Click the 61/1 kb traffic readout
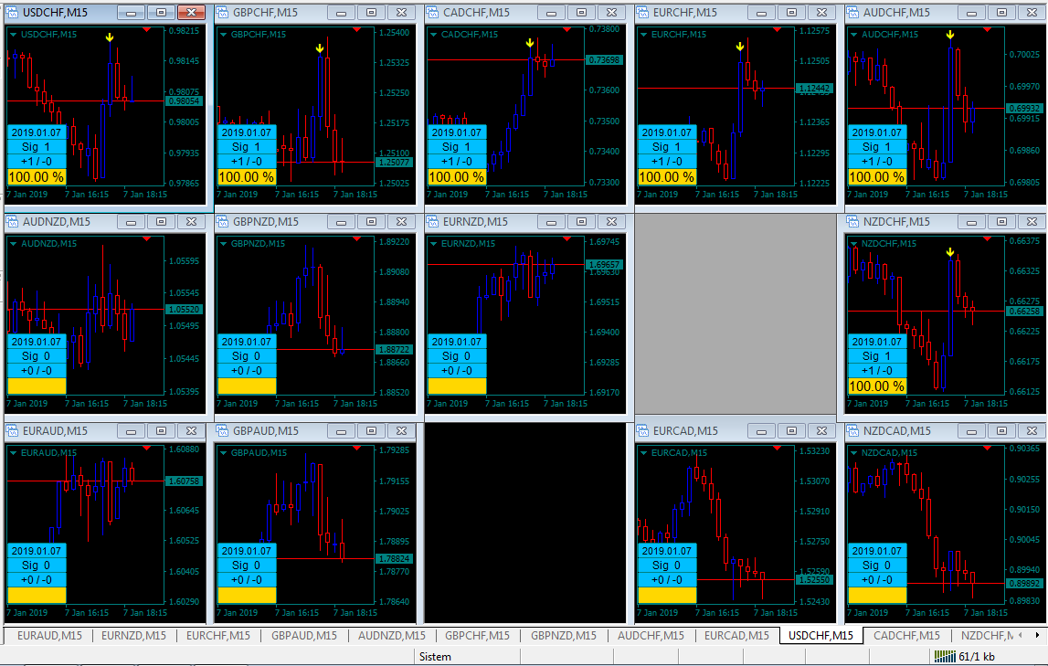 tap(977, 657)
